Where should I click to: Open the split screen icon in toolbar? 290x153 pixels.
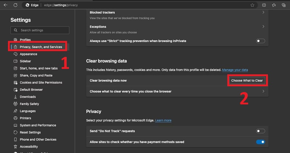(x=264, y=5)
